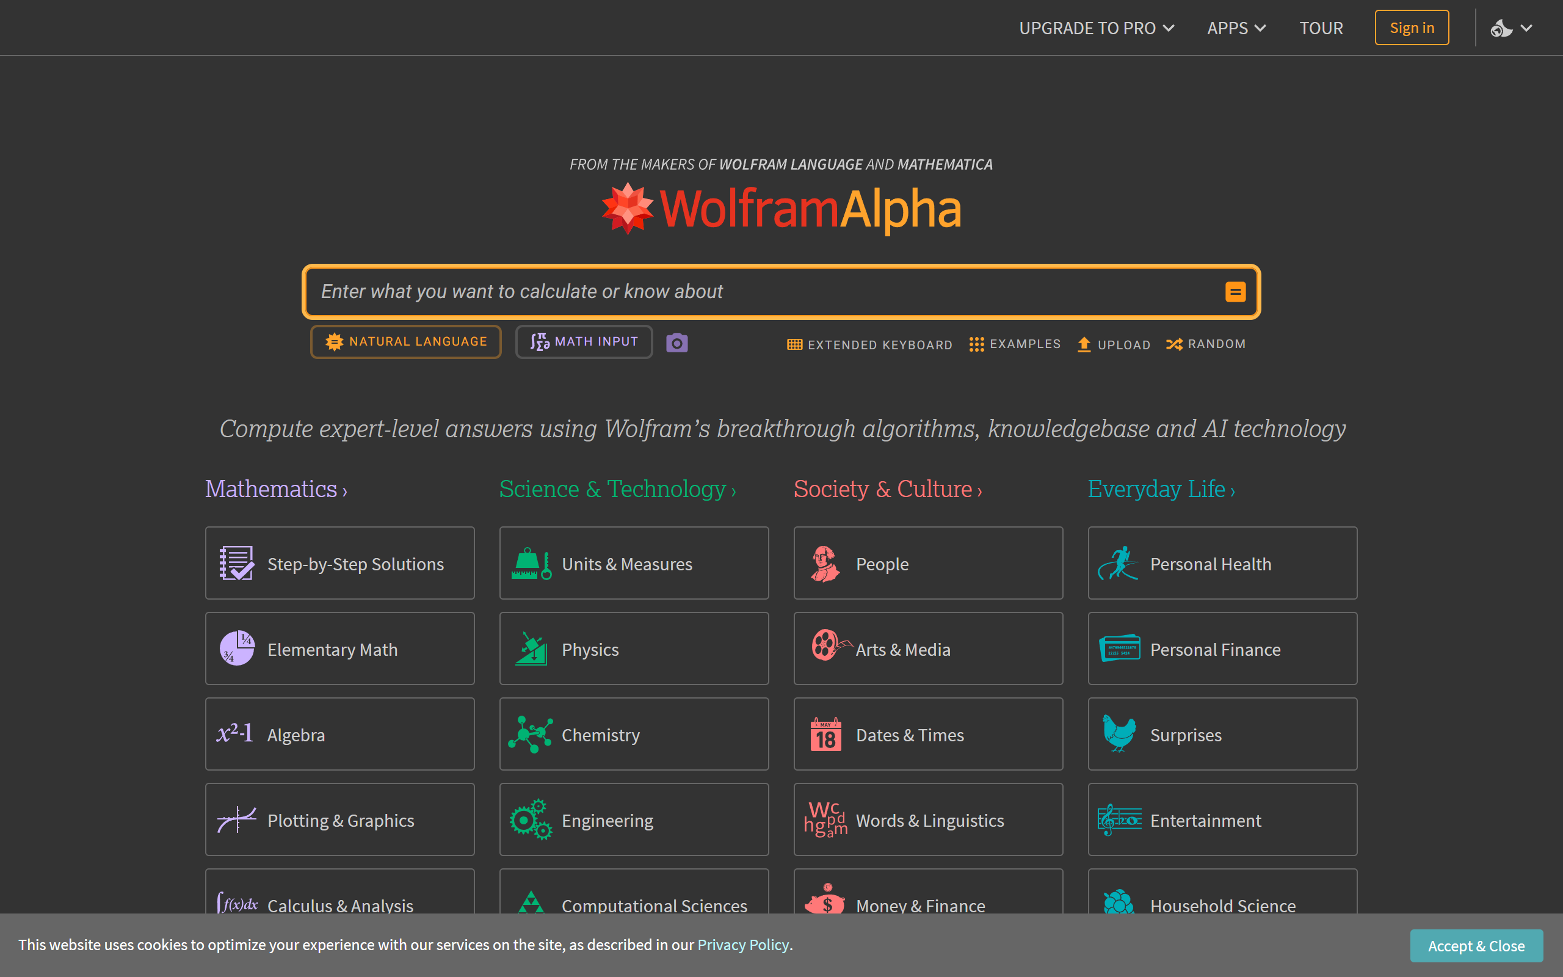Open the Chemistry text link
This screenshot has width=1563, height=977.
click(601, 735)
